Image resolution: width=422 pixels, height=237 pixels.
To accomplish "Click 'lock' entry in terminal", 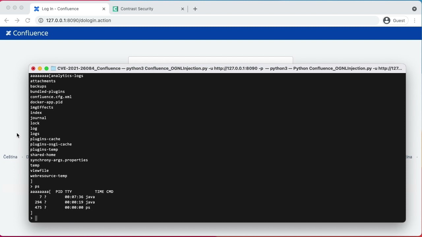I will coord(35,123).
